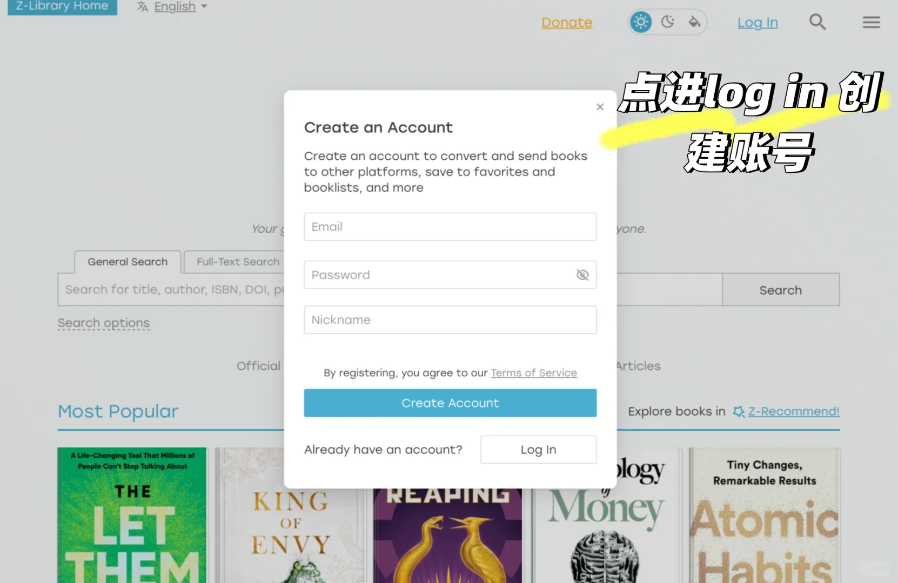Open the Z-Recommend! link
Screen dimensions: 898x583
[794, 411]
